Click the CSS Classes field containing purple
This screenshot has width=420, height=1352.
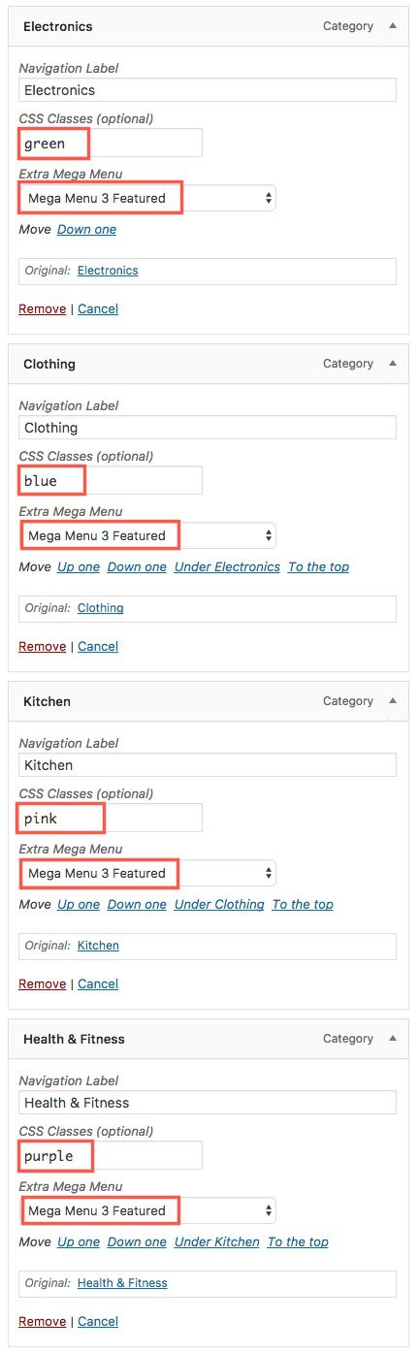pos(111,1156)
